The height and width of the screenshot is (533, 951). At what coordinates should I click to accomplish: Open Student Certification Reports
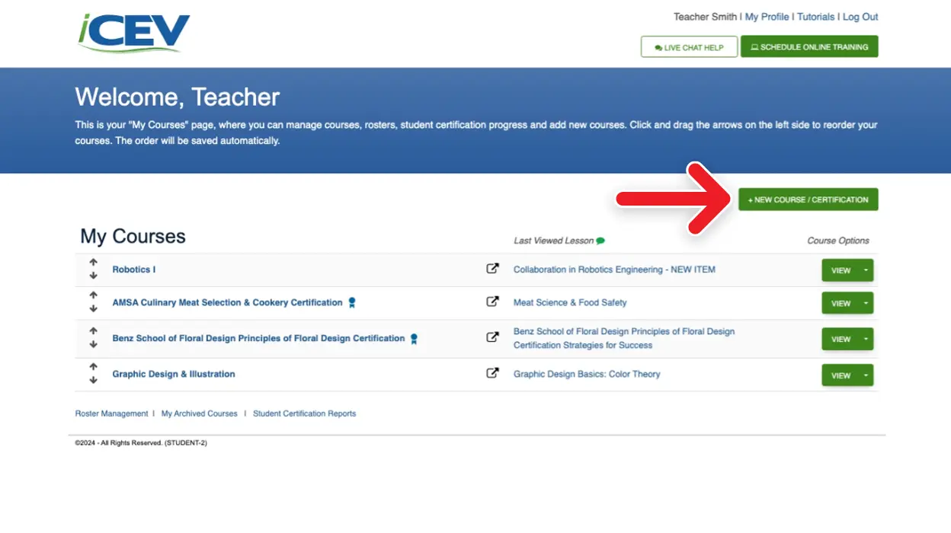pyautogui.click(x=304, y=413)
